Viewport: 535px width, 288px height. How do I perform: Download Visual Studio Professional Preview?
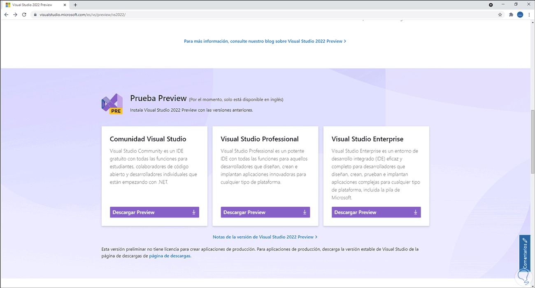coord(265,212)
